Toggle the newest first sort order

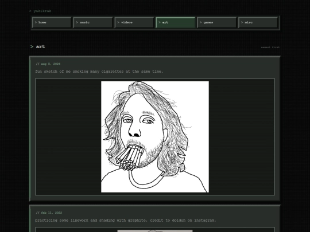(x=270, y=48)
